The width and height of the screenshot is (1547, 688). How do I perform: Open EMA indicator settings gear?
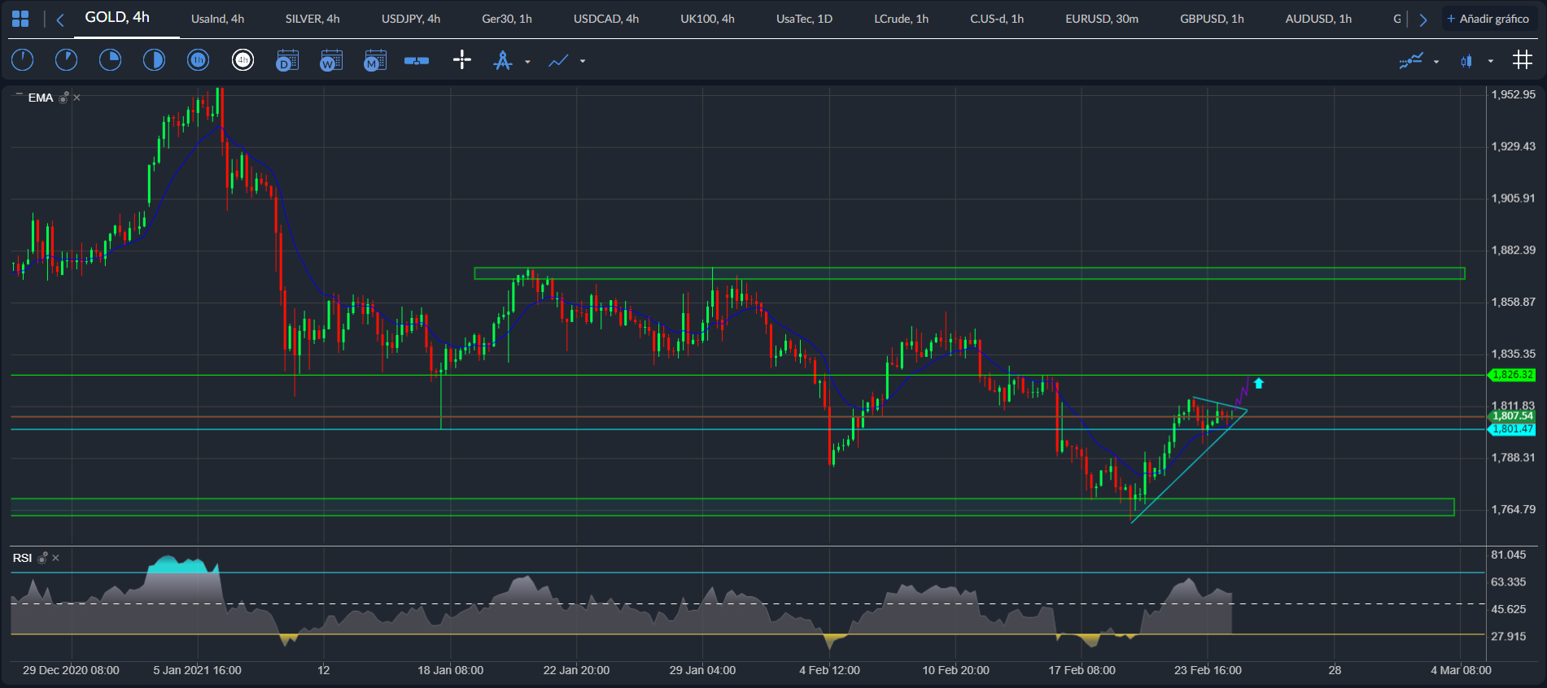tap(63, 98)
